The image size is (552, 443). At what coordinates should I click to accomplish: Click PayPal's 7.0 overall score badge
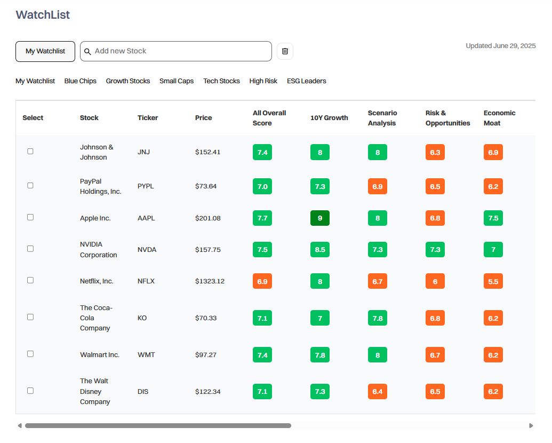click(262, 186)
